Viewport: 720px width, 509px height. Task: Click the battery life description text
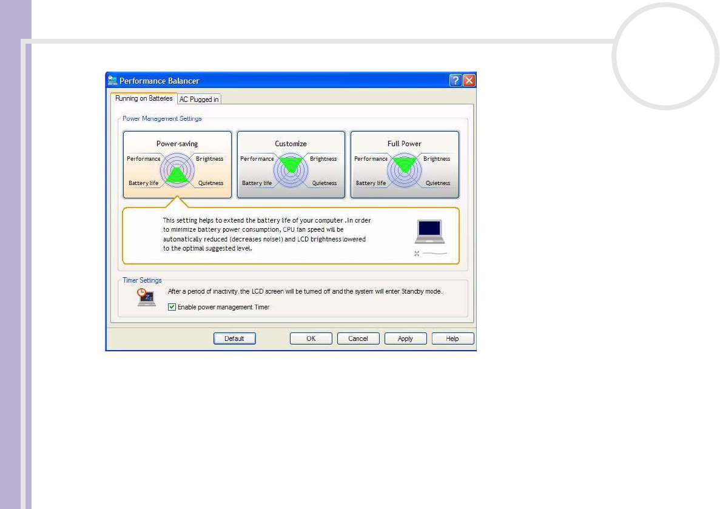pos(267,234)
